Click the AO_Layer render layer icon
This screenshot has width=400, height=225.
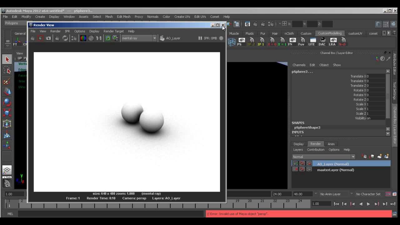coord(162,38)
